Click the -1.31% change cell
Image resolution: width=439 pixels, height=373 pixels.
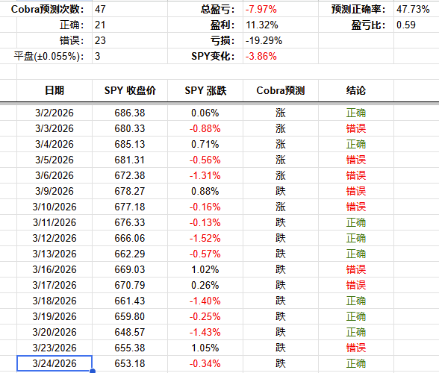point(205,175)
